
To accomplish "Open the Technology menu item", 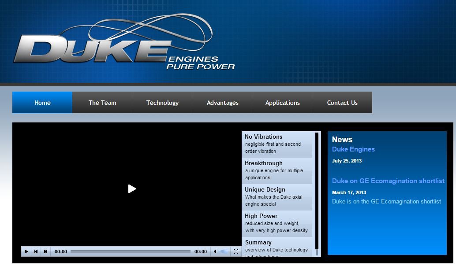I will coord(162,103).
